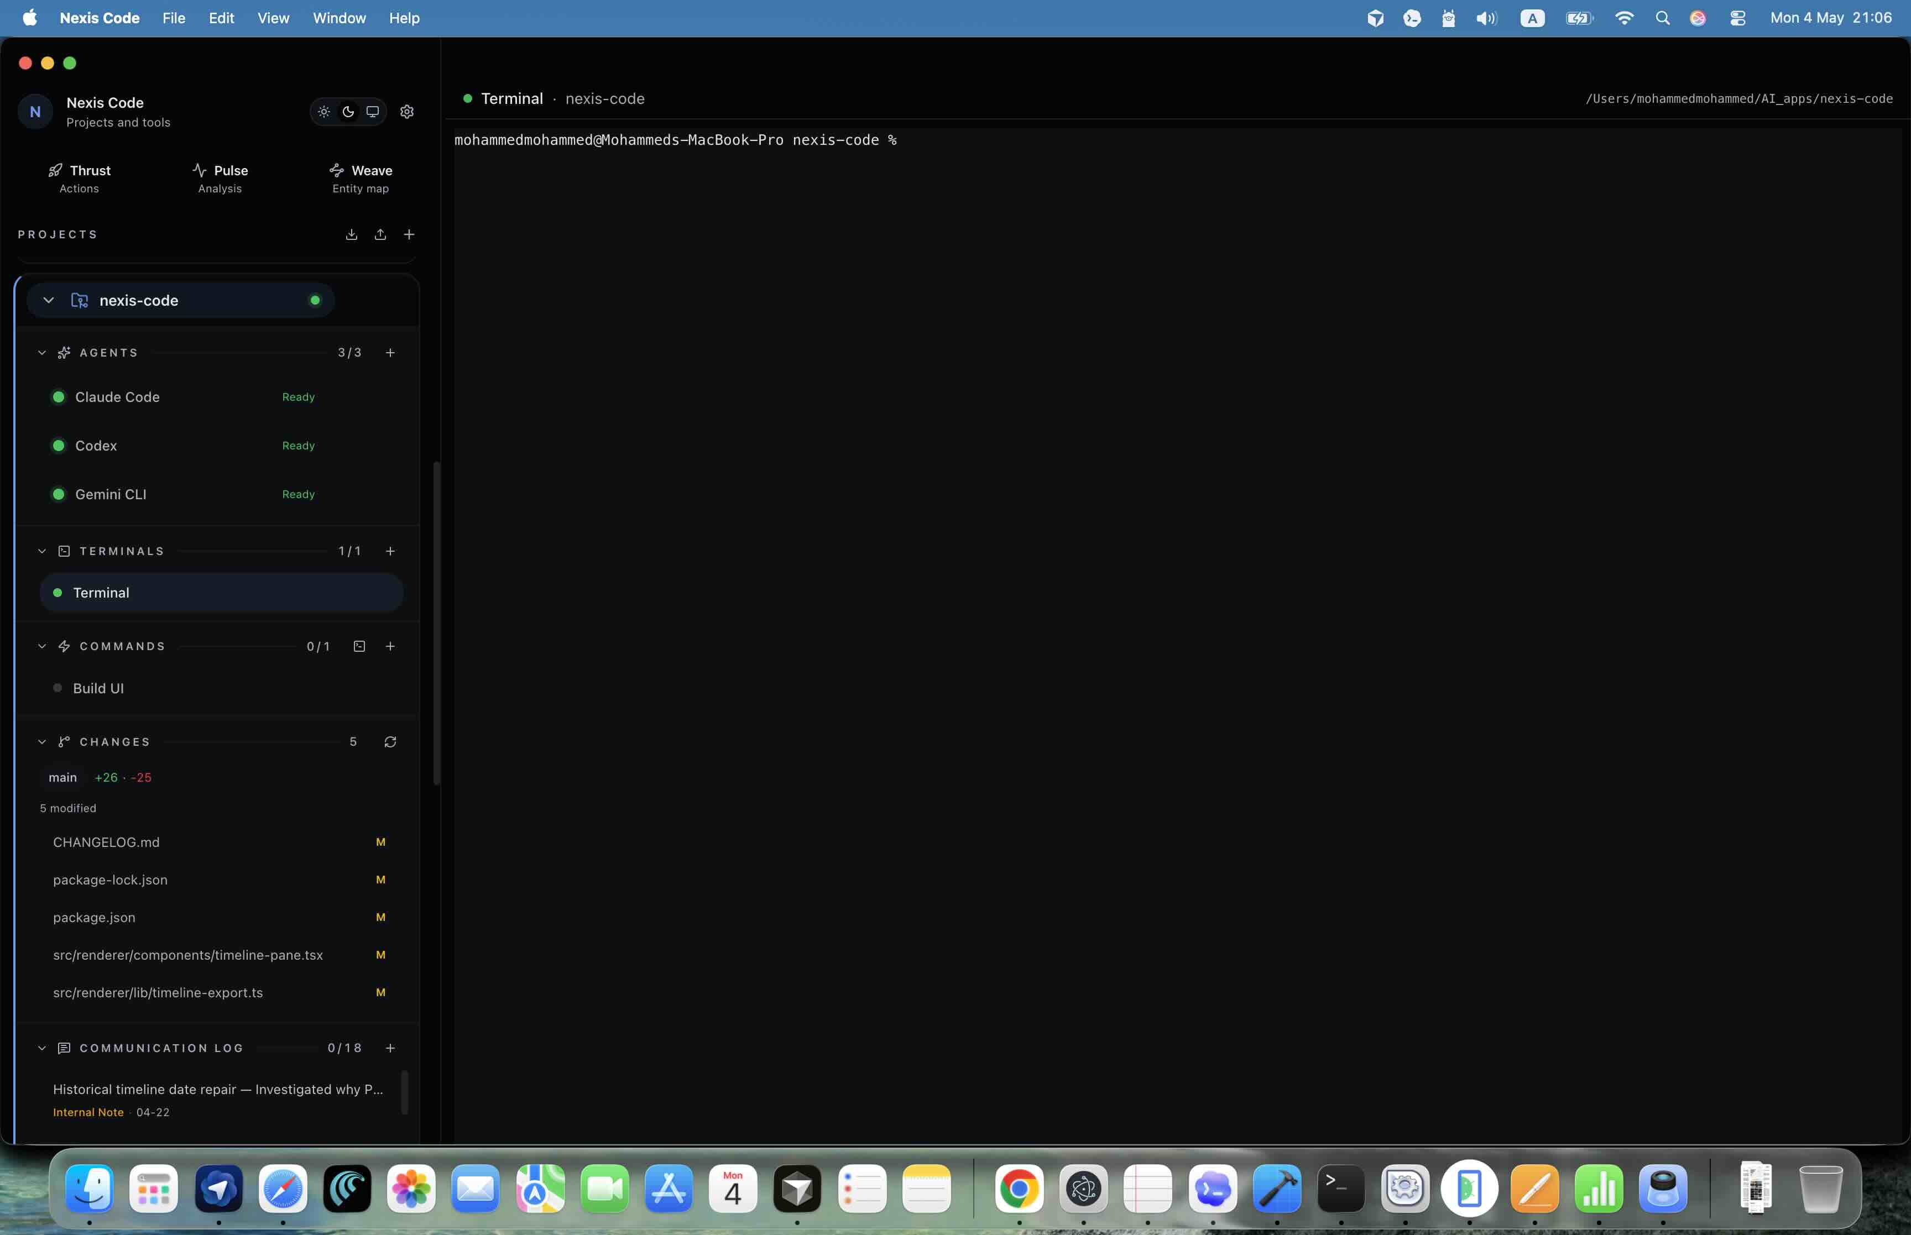Add a new command
This screenshot has height=1235, width=1911.
[x=390, y=646]
